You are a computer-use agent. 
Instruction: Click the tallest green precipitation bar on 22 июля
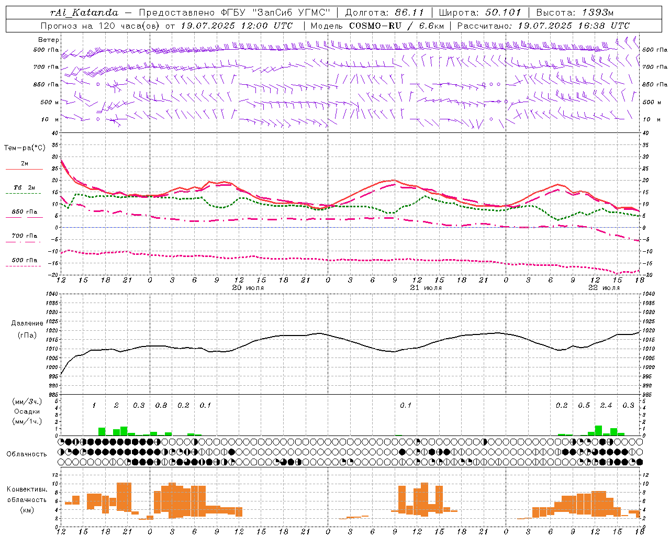pyautogui.click(x=598, y=431)
